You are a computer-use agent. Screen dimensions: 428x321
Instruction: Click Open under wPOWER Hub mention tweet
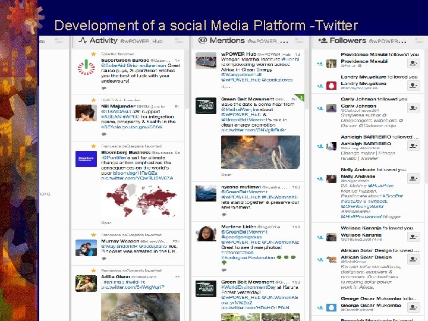point(226,87)
